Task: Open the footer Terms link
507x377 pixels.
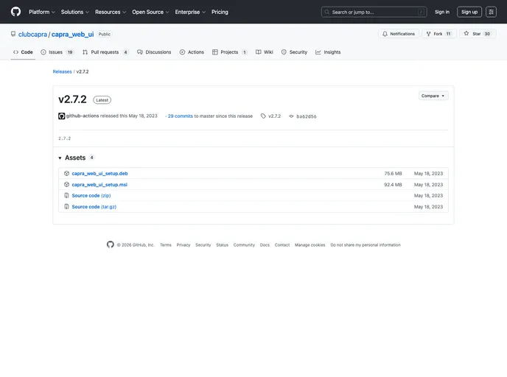Action: (166, 245)
